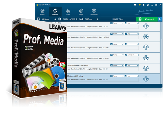
Task: Expand the Add Photo dropdown arrow
Action: (97, 19)
